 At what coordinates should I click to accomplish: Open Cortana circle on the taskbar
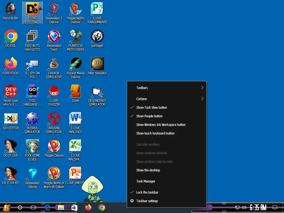(x=20, y=207)
